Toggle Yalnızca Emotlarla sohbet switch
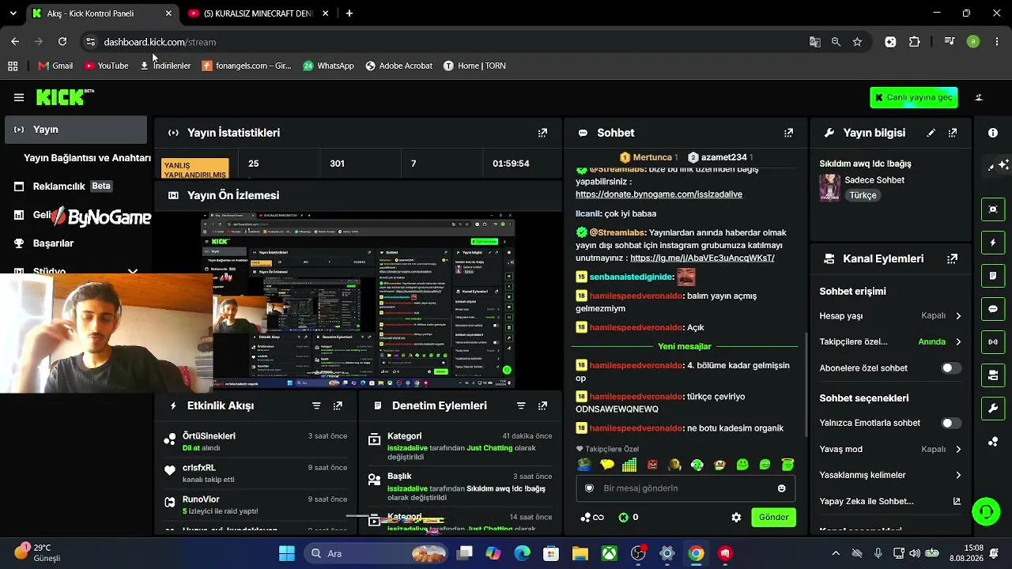 [951, 424]
